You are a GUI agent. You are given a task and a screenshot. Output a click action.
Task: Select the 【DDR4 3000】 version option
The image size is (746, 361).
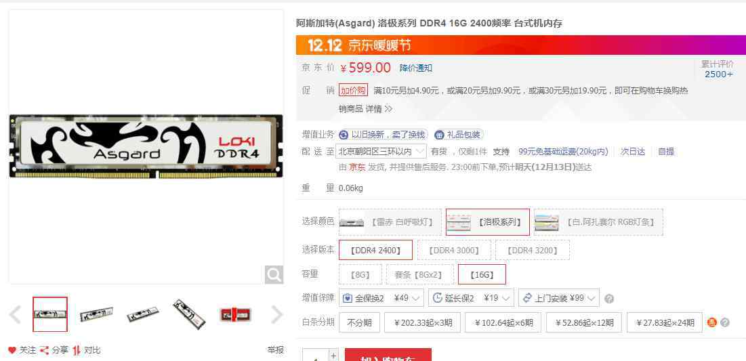pyautogui.click(x=454, y=250)
